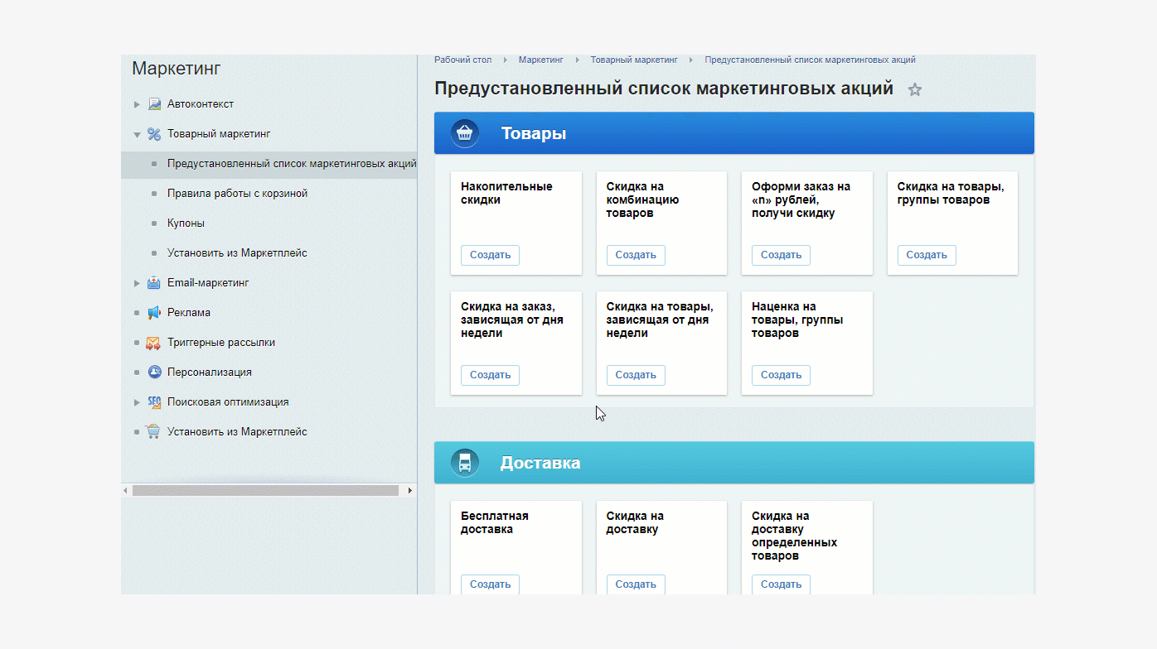Viewport: 1157px width, 649px height.
Task: Create a Накопительные скидки promotion
Action: (x=490, y=255)
